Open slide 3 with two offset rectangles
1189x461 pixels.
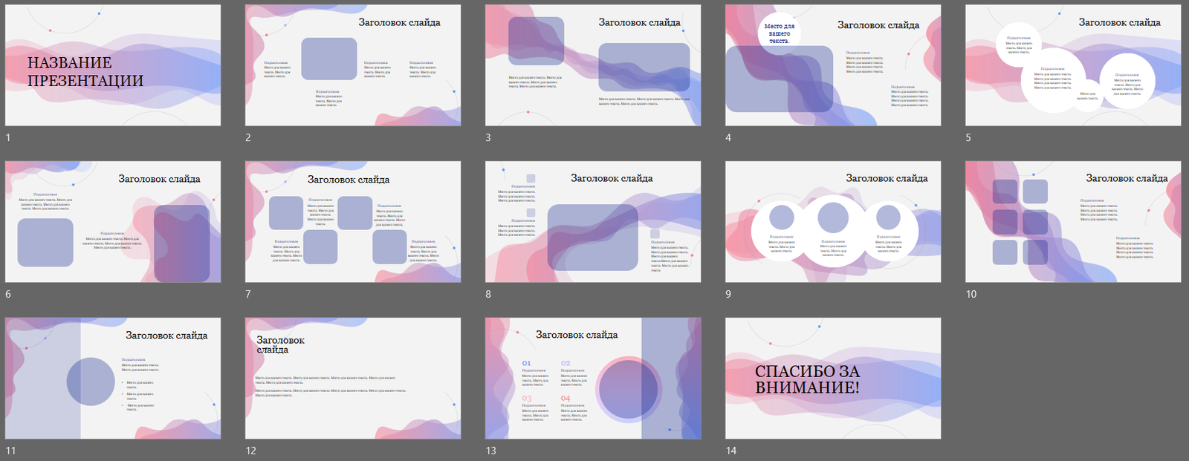point(593,65)
